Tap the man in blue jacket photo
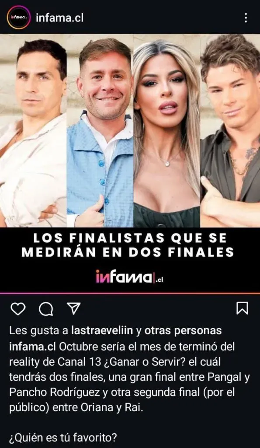260x448 pixels. tap(100, 130)
